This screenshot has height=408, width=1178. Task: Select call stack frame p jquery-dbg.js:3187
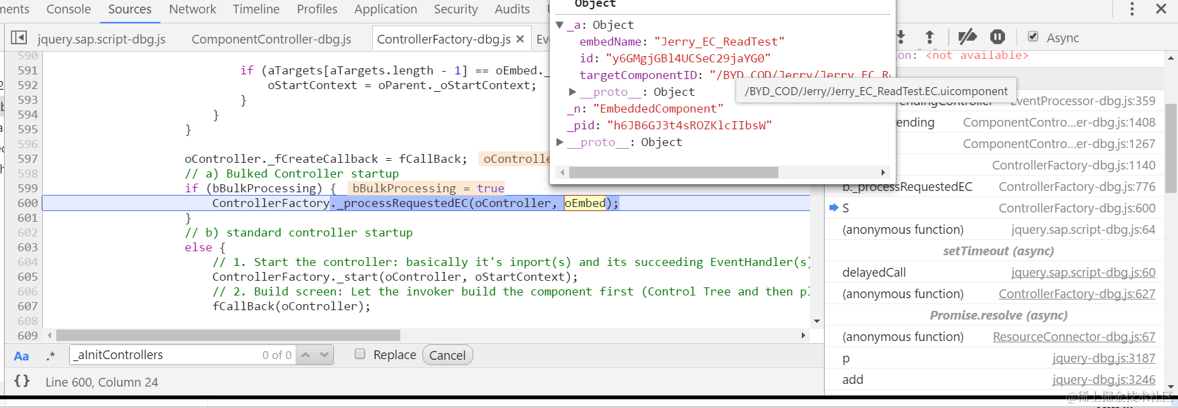[x=995, y=358]
